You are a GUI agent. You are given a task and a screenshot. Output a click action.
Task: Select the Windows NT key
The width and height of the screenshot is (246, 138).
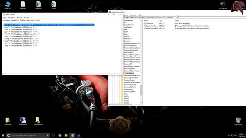(x=128, y=64)
